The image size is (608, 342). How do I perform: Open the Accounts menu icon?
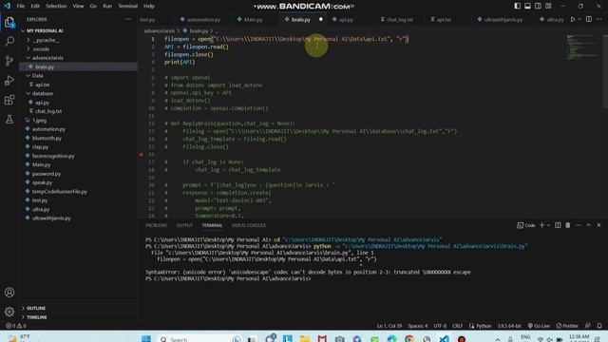[9, 293]
